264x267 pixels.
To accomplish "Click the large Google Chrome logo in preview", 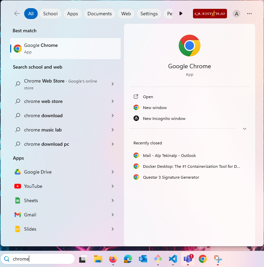I will pyautogui.click(x=189, y=46).
